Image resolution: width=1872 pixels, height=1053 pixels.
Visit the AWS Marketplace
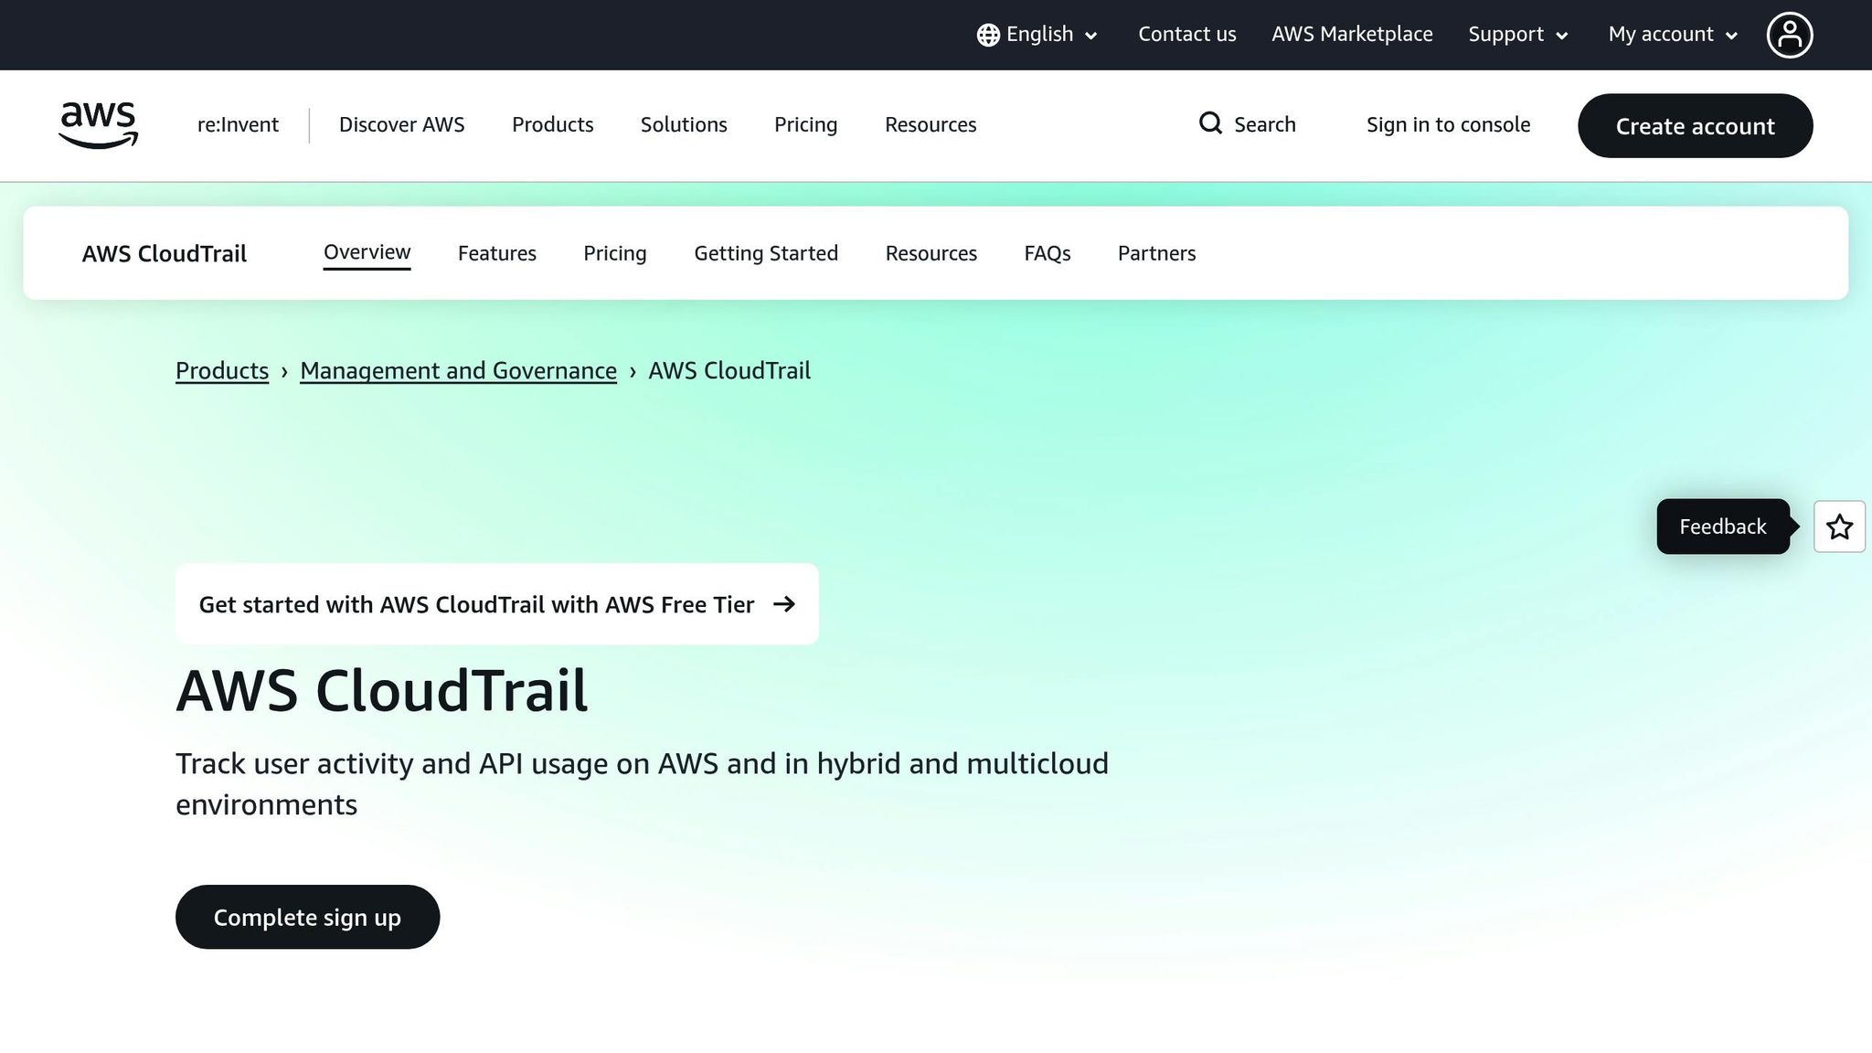click(x=1352, y=34)
